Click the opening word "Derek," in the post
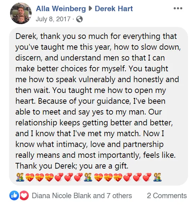Image resolution: width=192 pixels, height=205 pixels. click(27, 36)
